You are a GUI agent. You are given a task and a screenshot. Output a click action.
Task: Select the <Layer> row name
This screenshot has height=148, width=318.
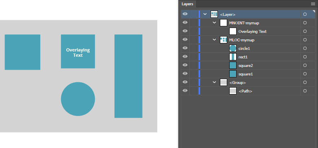pos(228,15)
